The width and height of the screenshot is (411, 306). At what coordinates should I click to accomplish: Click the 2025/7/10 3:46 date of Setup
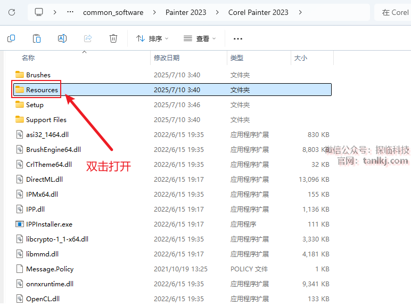point(177,105)
